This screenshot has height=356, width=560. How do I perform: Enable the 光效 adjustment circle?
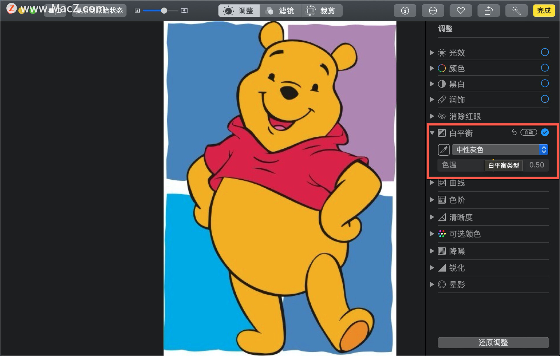click(545, 52)
